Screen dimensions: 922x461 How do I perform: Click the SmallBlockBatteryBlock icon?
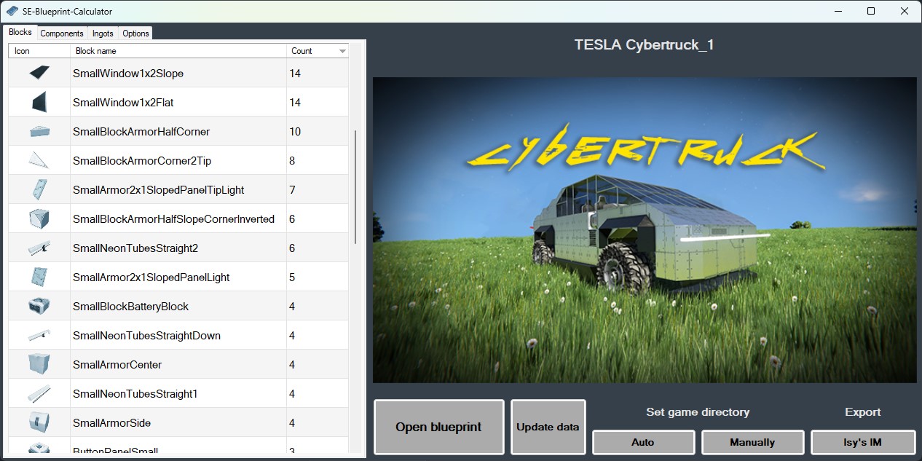(x=39, y=306)
